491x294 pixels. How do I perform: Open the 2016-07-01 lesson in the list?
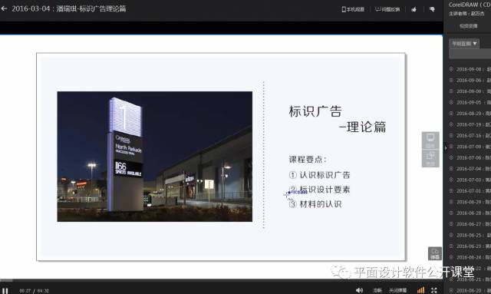pos(470,191)
